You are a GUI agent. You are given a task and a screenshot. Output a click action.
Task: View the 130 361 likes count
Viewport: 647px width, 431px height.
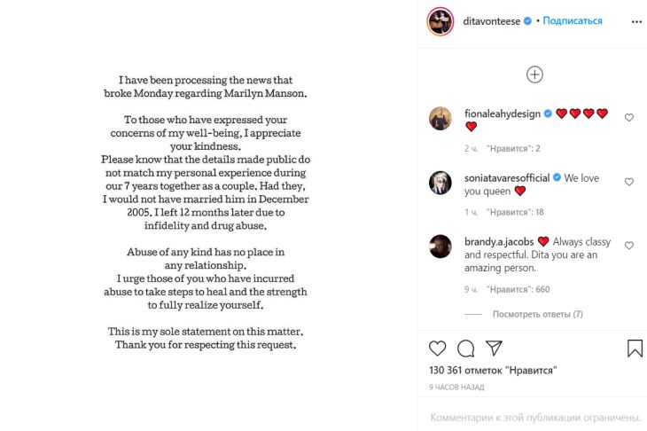pos(494,370)
